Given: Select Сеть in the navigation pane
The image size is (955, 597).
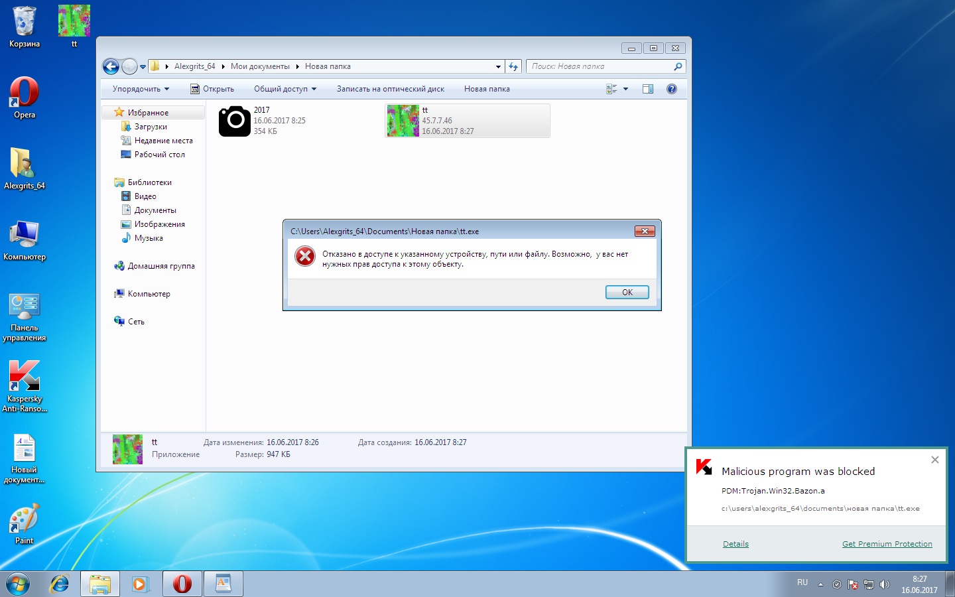Looking at the screenshot, I should [136, 322].
